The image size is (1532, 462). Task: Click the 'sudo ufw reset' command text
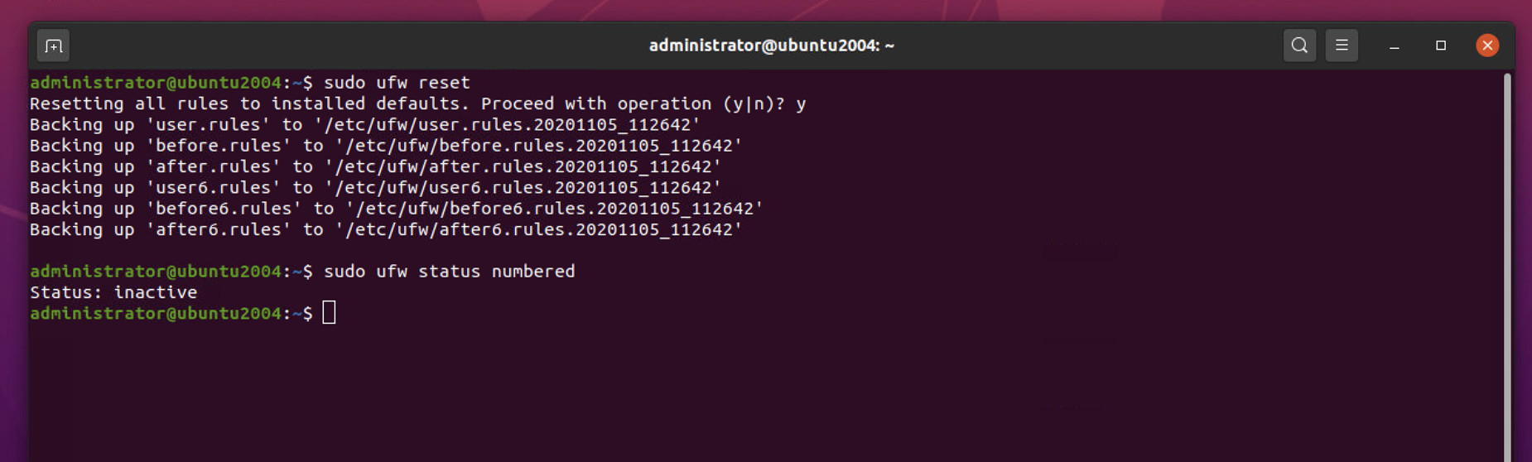397,83
